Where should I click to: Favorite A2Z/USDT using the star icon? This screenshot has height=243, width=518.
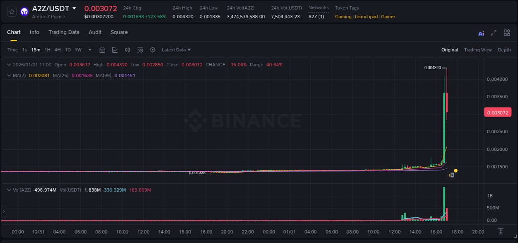[x=11, y=12]
